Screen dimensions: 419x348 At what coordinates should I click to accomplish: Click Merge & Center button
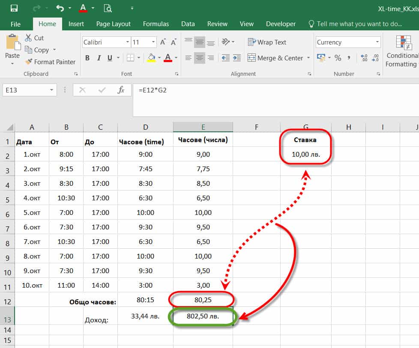275,58
